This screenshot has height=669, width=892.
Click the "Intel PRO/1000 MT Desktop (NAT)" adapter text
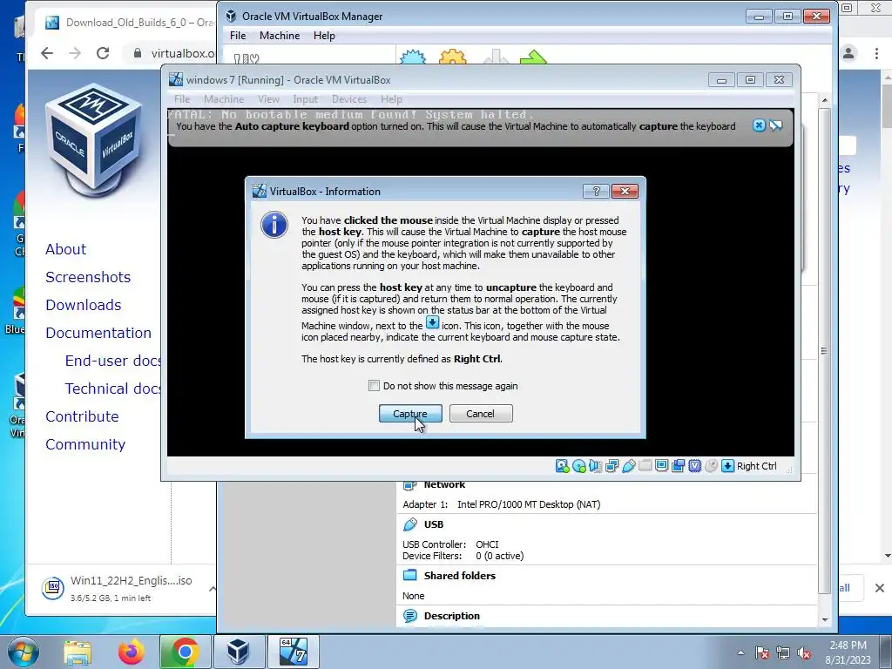pyautogui.click(x=529, y=504)
